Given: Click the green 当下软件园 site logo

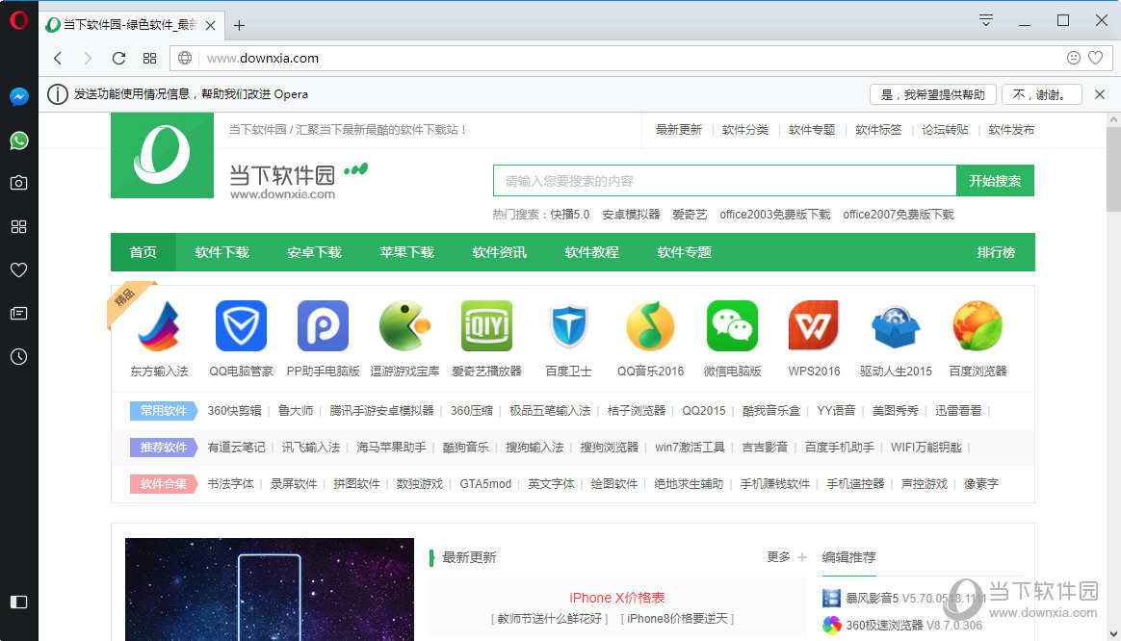Looking at the screenshot, I should (x=163, y=155).
